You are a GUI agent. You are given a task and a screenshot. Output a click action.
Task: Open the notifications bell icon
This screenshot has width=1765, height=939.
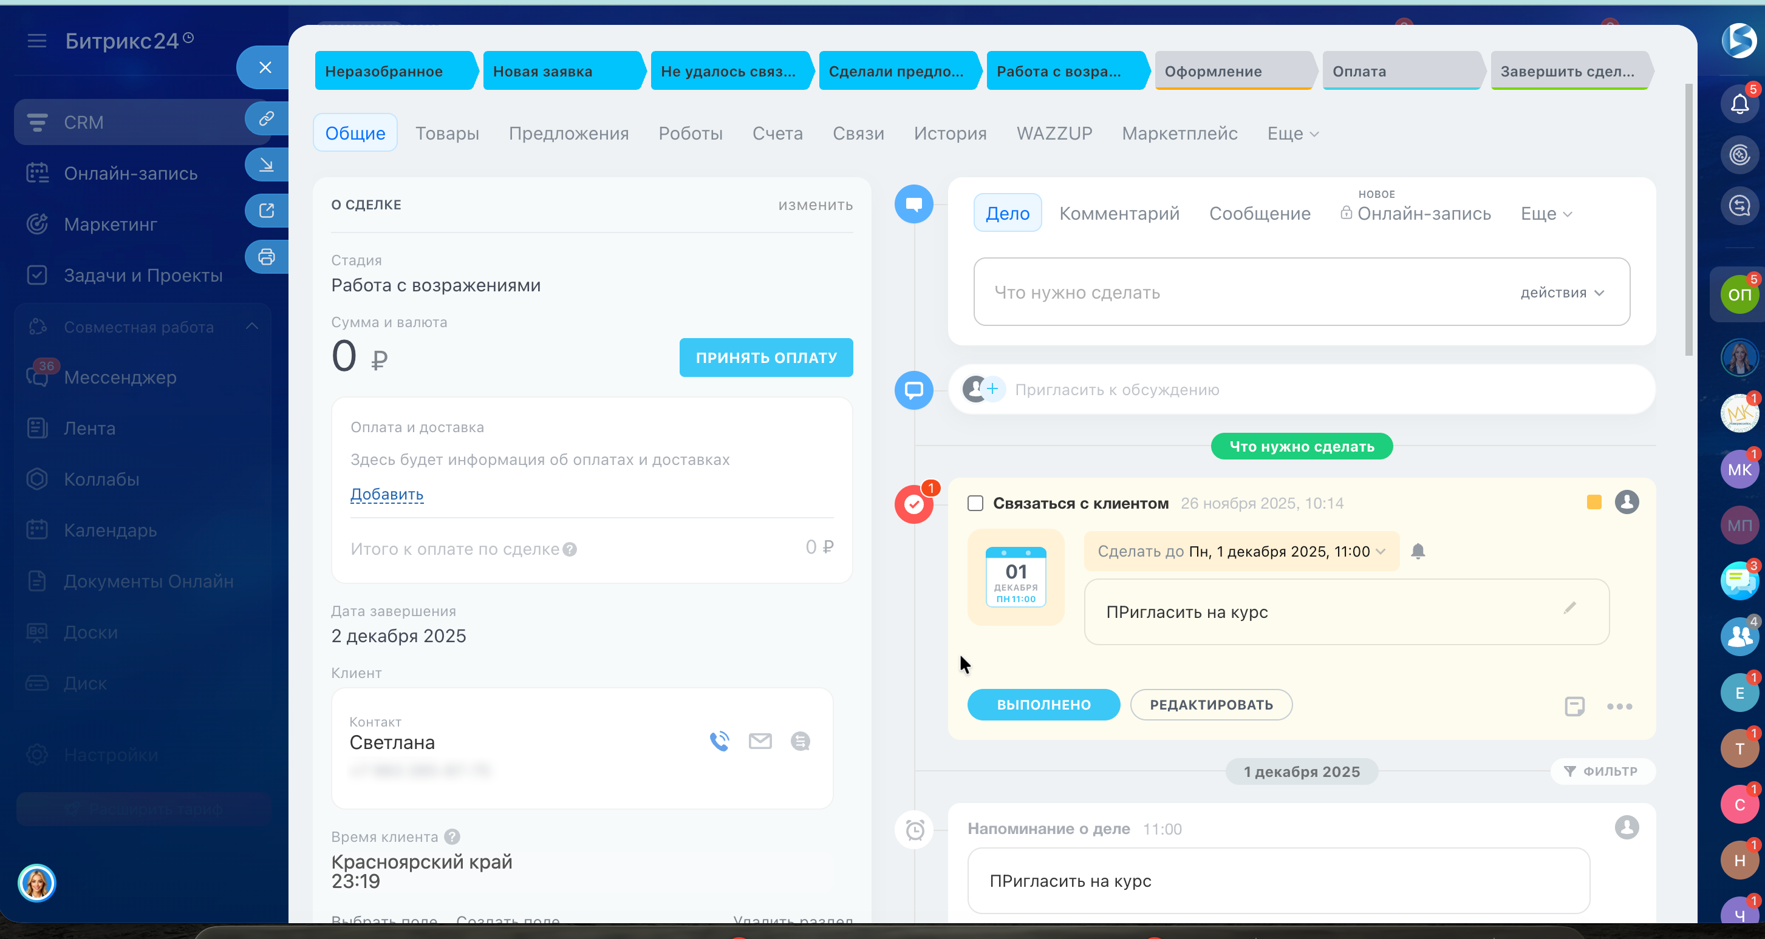[1739, 104]
